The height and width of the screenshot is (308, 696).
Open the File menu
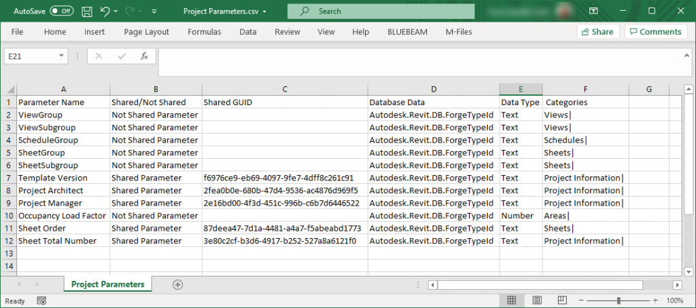pyautogui.click(x=17, y=32)
